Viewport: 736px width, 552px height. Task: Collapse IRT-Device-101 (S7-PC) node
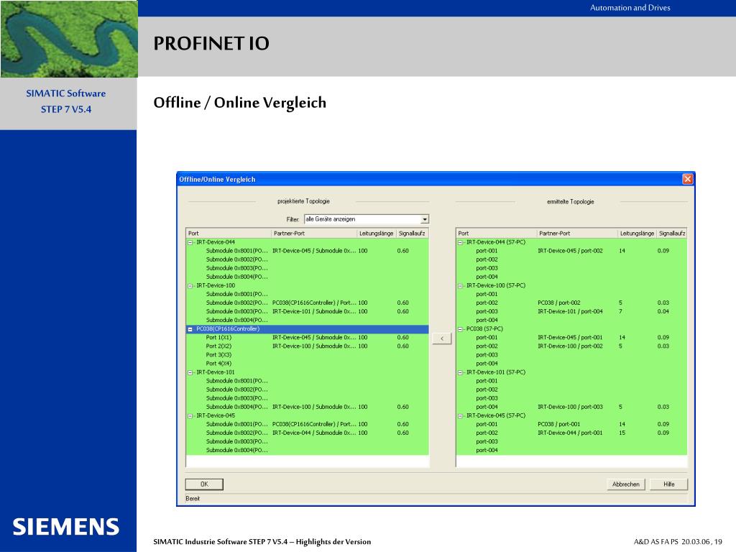click(460, 372)
